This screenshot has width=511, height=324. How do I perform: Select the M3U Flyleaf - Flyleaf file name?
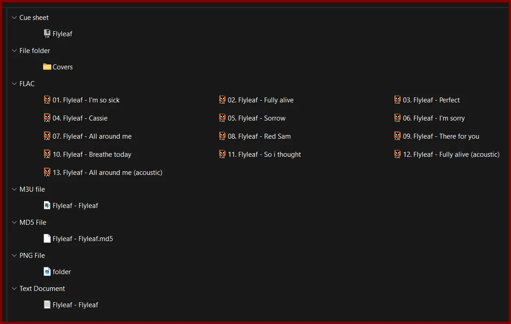75,206
